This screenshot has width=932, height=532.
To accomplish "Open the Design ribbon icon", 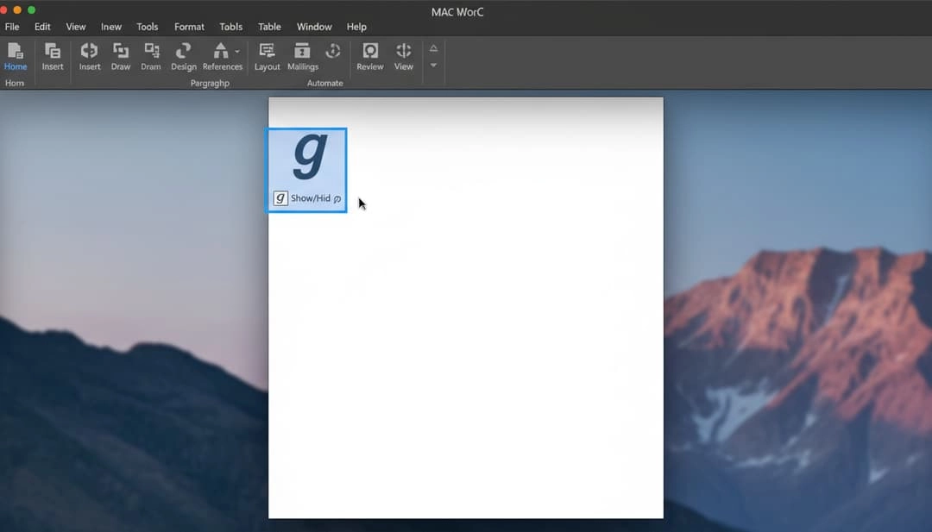I will coord(183,52).
